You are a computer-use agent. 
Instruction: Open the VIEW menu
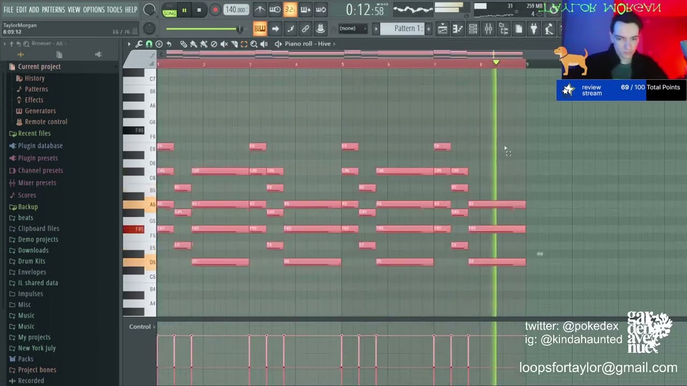[x=74, y=10]
